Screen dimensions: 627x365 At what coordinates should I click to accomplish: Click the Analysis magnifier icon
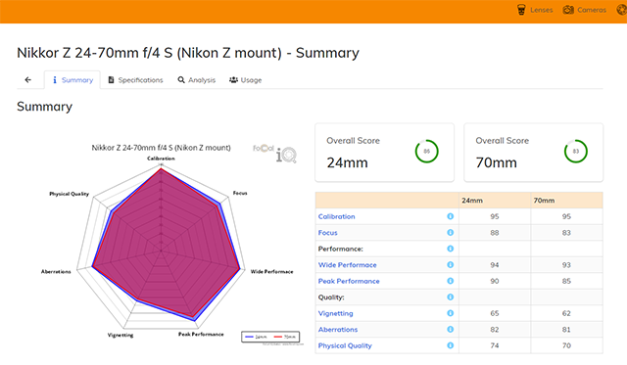click(x=181, y=80)
